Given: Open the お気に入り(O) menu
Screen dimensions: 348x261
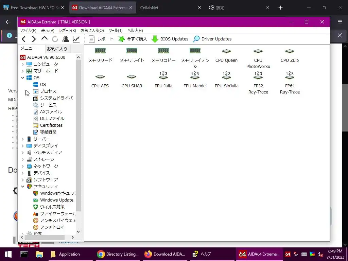Looking at the screenshot, I should tap(92, 30).
